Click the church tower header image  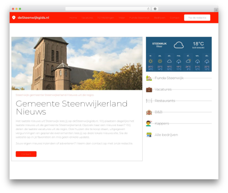[x=77, y=63]
